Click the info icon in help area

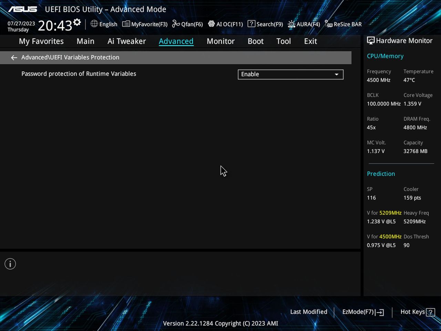pos(10,264)
